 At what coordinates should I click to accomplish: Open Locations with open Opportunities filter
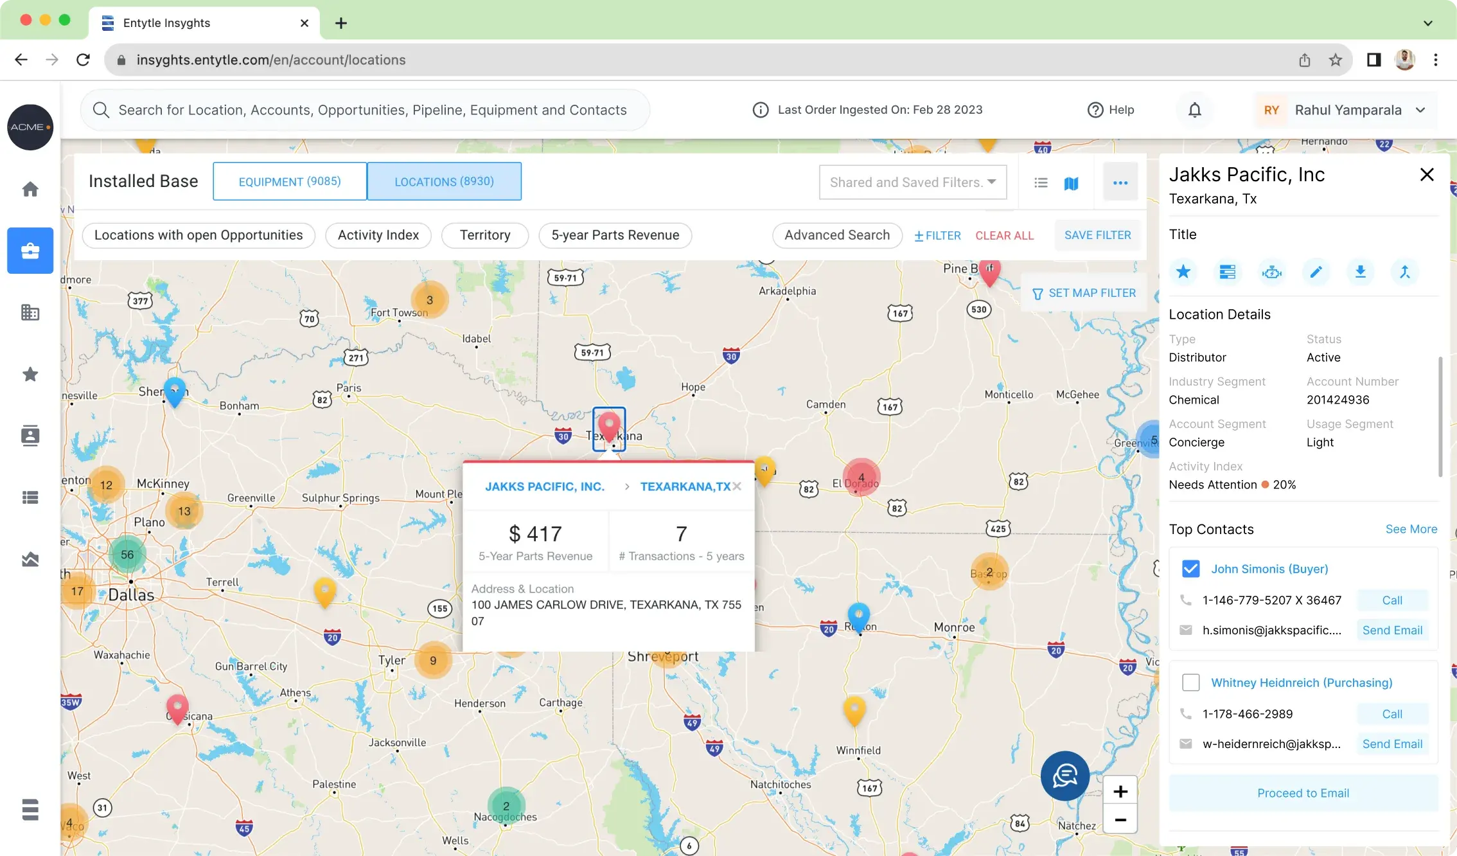pos(199,235)
